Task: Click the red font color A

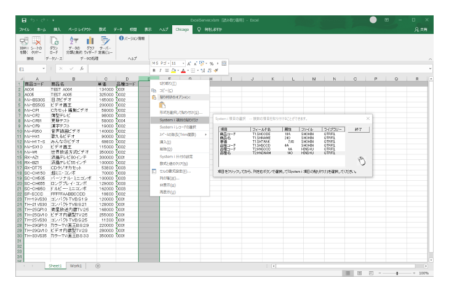Action: [x=183, y=70]
